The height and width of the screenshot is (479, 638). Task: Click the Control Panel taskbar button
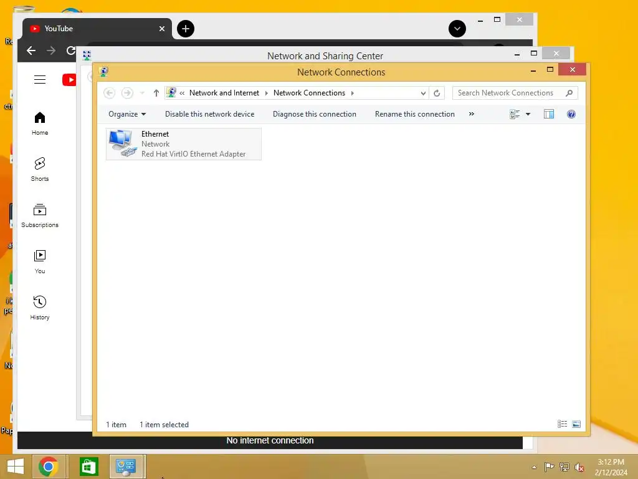coord(126,467)
